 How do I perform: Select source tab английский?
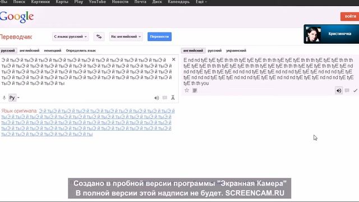pyautogui.click(x=29, y=50)
